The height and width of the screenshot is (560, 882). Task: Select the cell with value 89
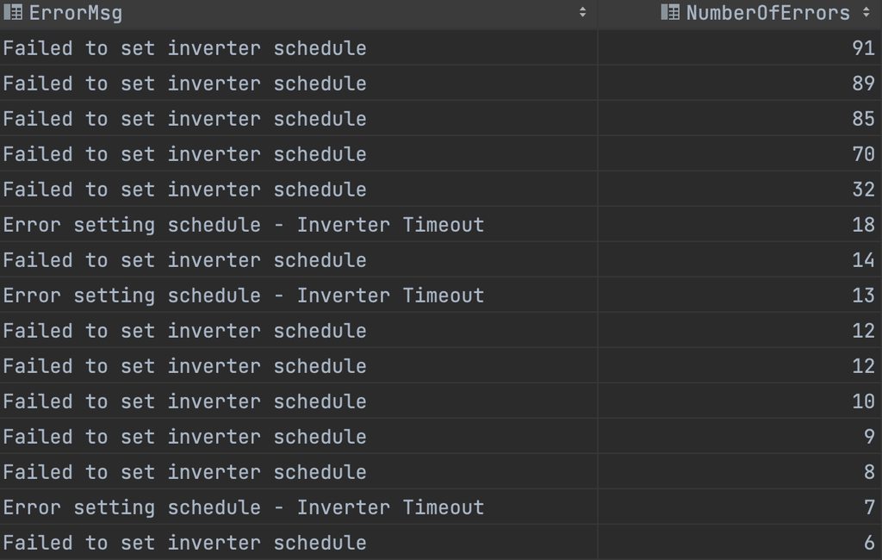pyautogui.click(x=862, y=84)
